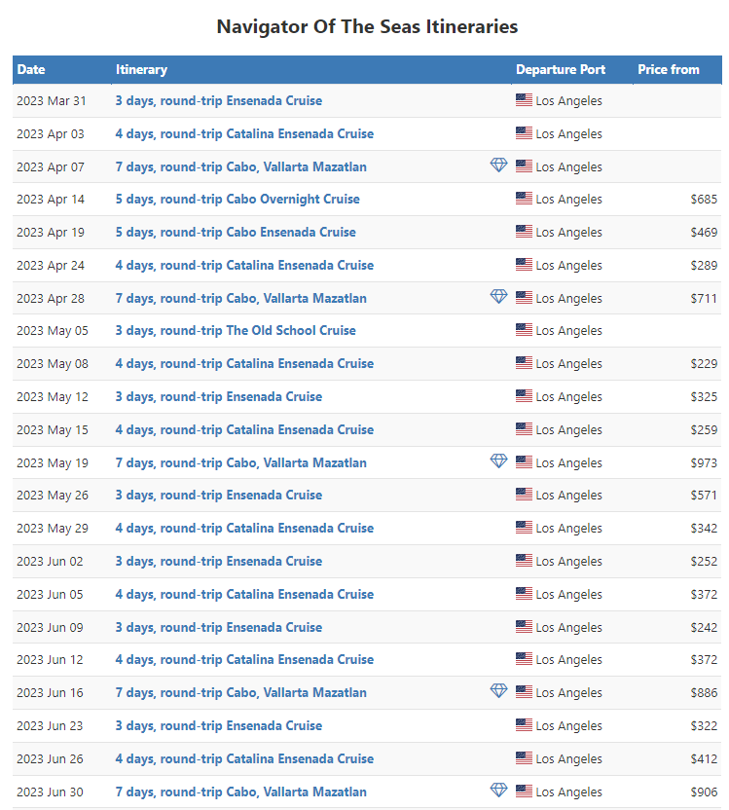This screenshot has height=810, width=729.
Task: Click diamond icon on May 19 cruise row
Action: [x=498, y=460]
